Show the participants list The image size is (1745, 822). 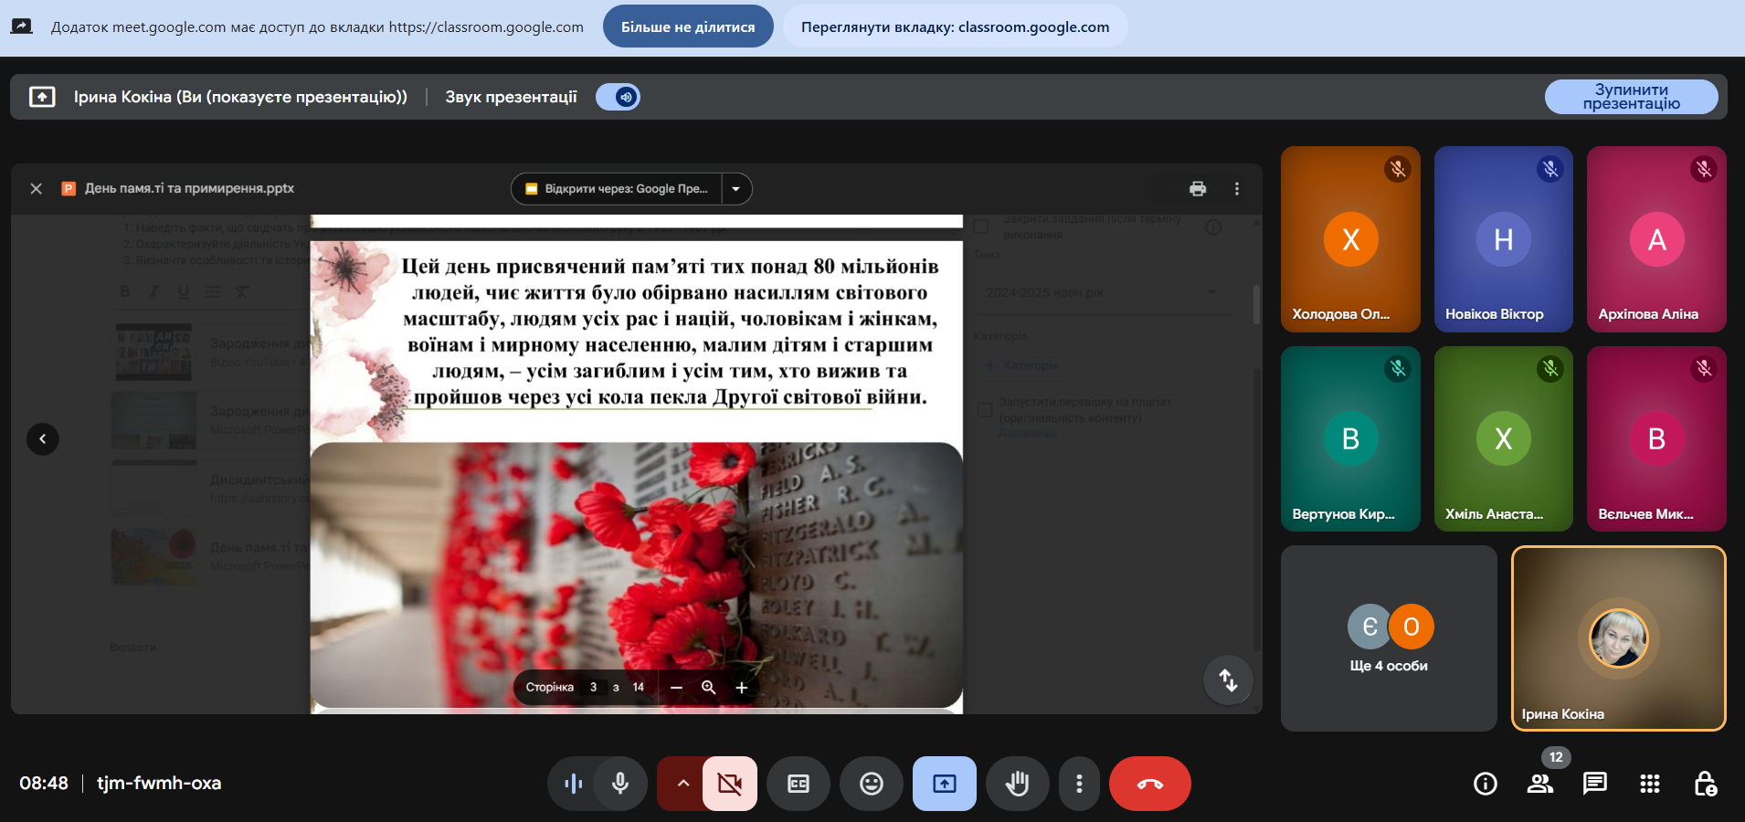(x=1540, y=784)
